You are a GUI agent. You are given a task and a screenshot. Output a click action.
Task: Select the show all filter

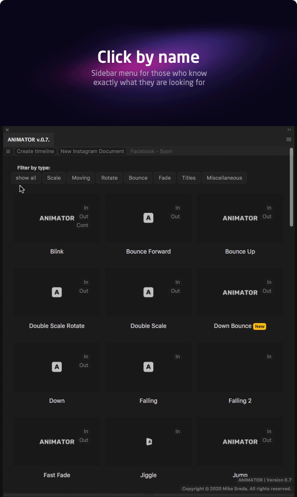pyautogui.click(x=26, y=178)
